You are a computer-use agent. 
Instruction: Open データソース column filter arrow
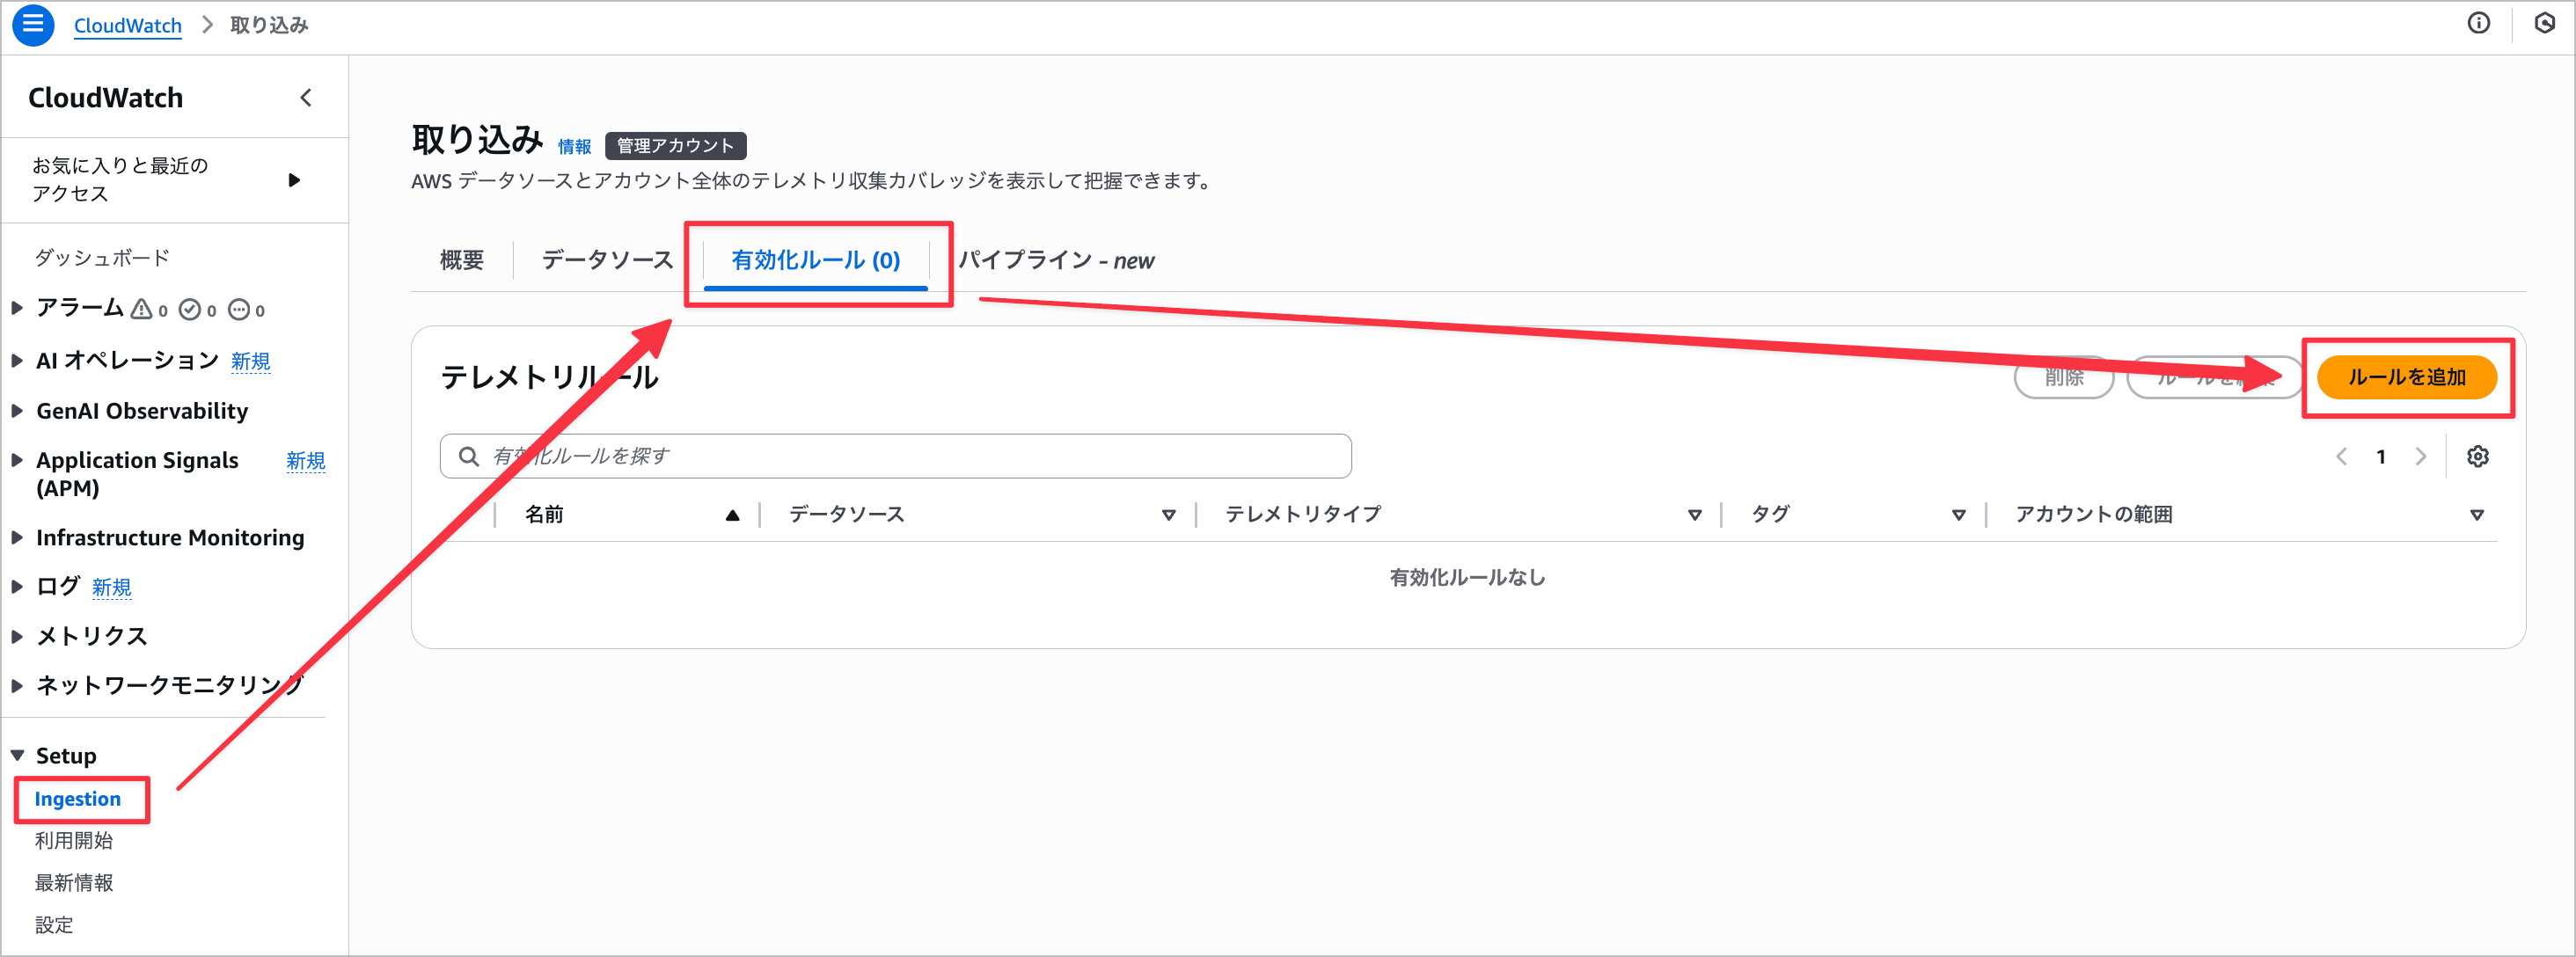click(x=1168, y=515)
